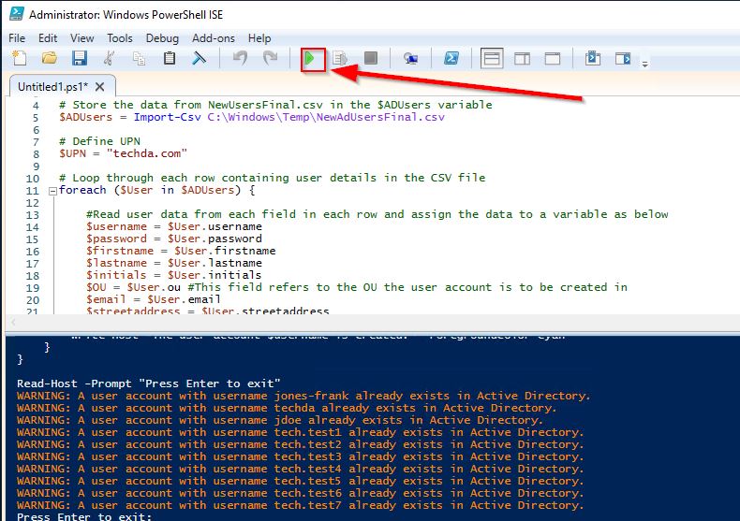Open the Add-ons menu
The image size is (740, 521).
click(214, 38)
